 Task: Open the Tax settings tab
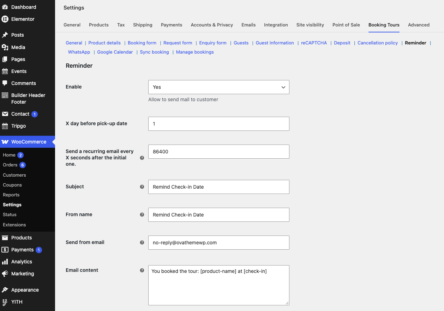tap(121, 25)
